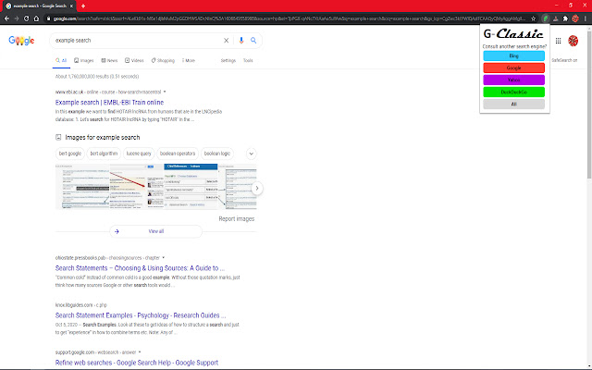Open dropdown arrow next to www.ebi.ac.uk result
592x370 pixels.
[x=165, y=92]
